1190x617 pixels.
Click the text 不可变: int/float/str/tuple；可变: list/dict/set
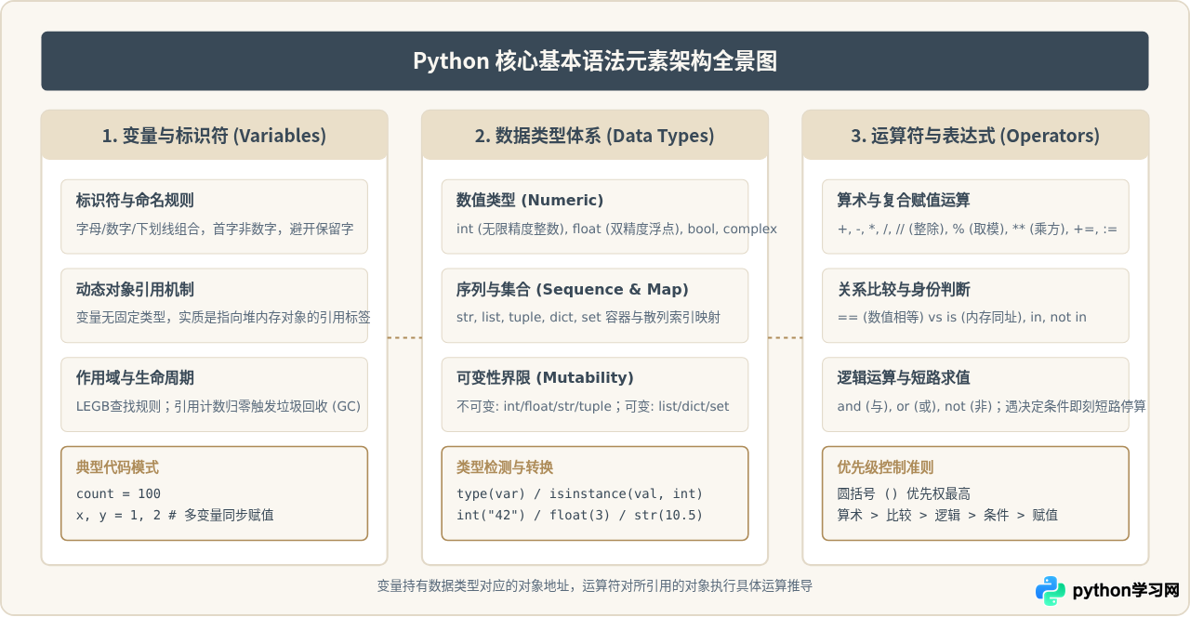click(593, 406)
